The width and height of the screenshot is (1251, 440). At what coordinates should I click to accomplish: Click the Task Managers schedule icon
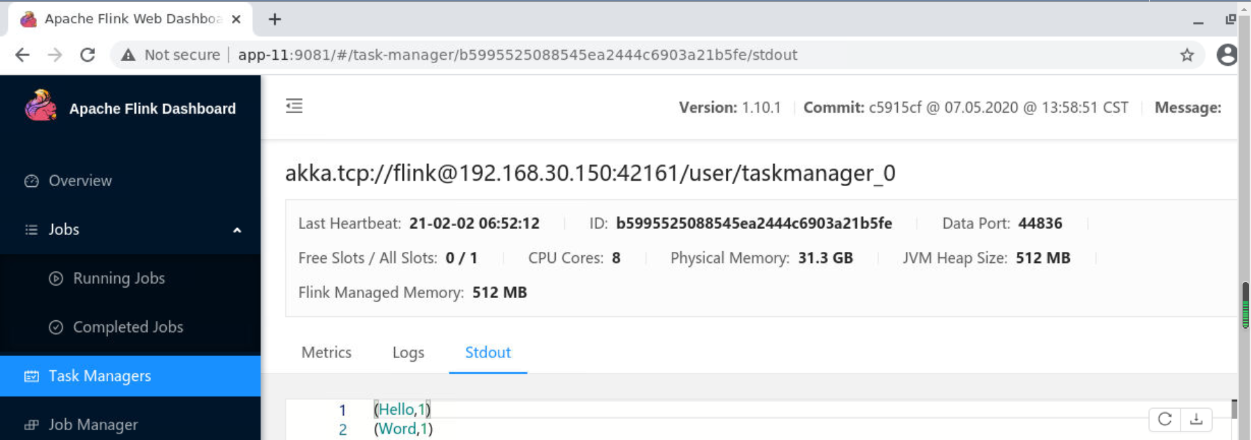[31, 376]
